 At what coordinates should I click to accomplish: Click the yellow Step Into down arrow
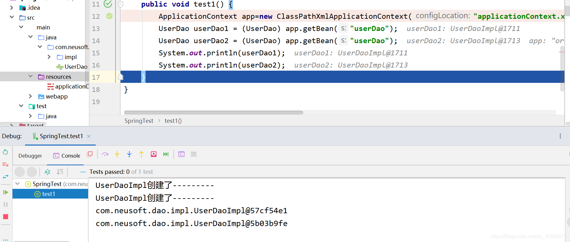tap(117, 154)
